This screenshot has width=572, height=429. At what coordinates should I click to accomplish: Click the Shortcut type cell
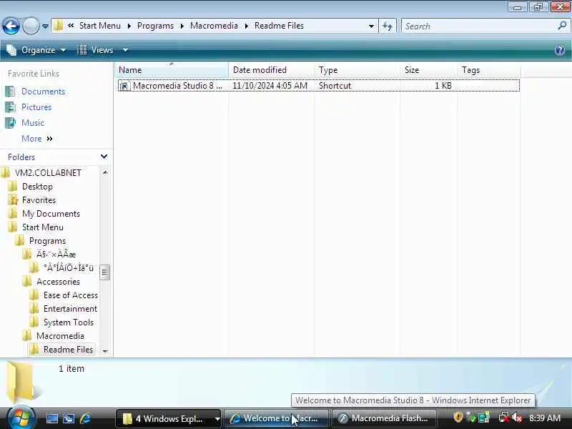pyautogui.click(x=335, y=86)
